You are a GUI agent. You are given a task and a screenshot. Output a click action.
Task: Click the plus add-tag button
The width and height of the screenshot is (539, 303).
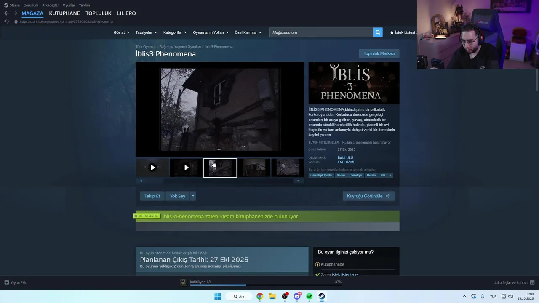pos(390,175)
